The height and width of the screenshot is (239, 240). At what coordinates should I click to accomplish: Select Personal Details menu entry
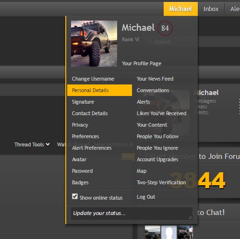pyautogui.click(x=99, y=90)
